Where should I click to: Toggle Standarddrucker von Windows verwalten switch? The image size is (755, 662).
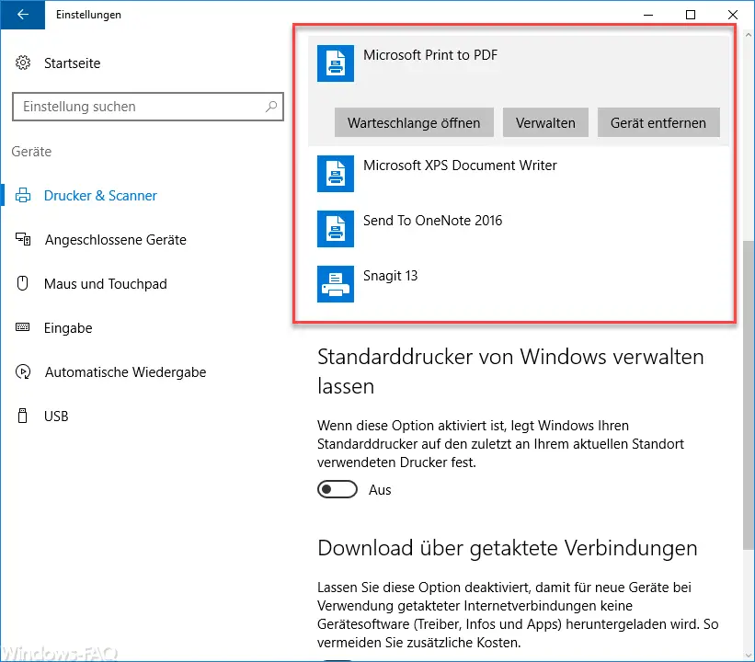[x=337, y=490]
